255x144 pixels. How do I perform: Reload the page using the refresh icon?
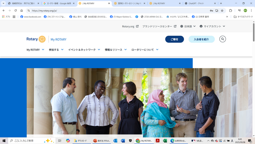point(15,10)
